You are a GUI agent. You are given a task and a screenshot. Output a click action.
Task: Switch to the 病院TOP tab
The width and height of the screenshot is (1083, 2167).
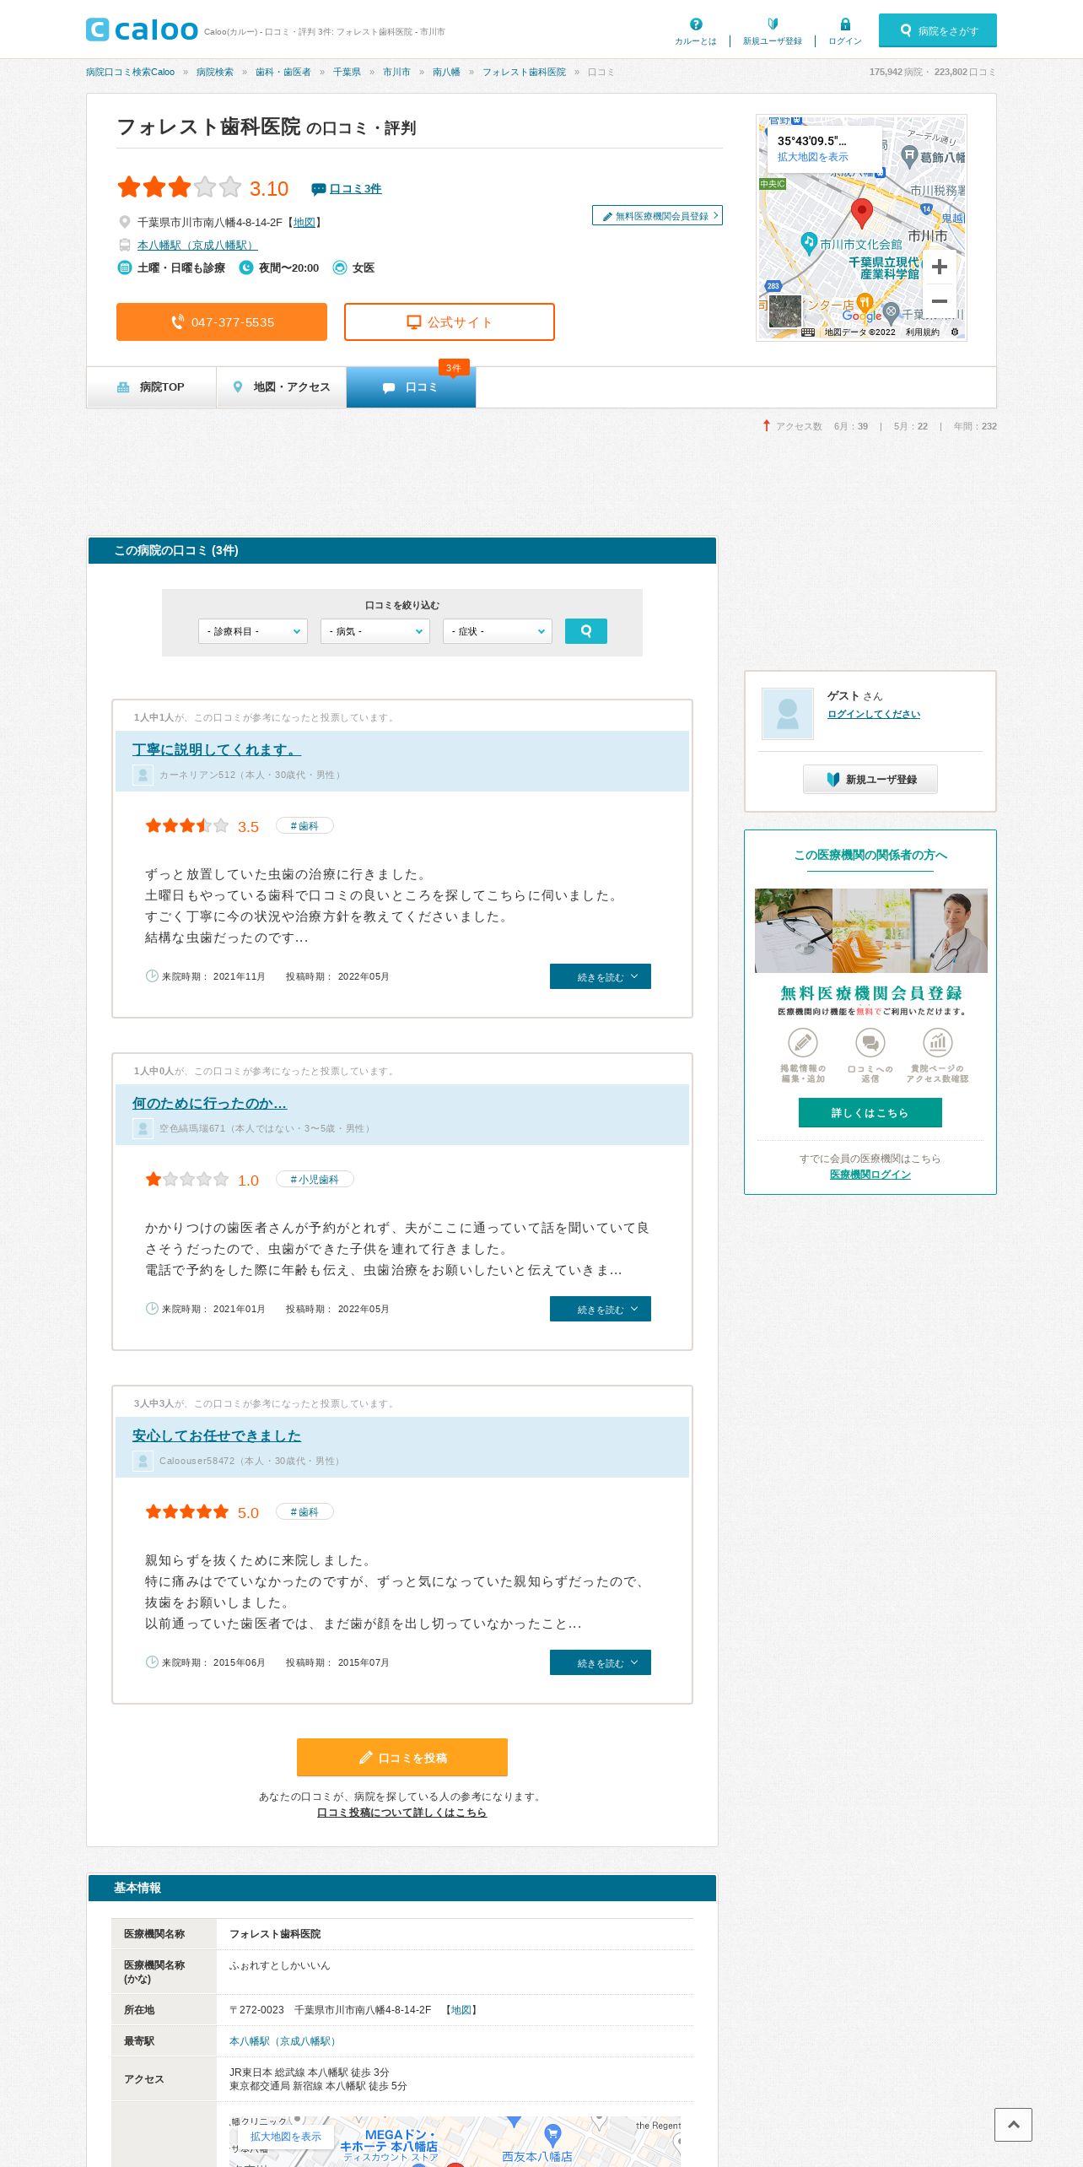(151, 387)
